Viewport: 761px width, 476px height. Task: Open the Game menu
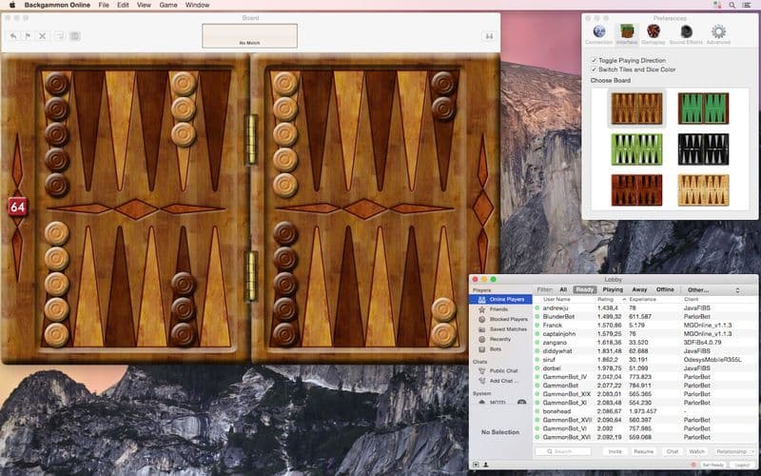click(x=168, y=5)
